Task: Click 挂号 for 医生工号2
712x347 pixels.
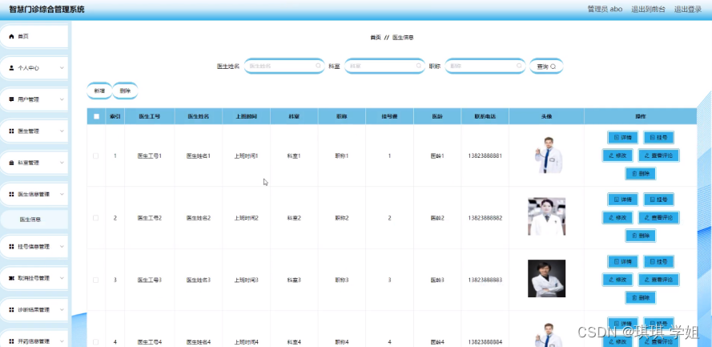Action: (x=658, y=200)
